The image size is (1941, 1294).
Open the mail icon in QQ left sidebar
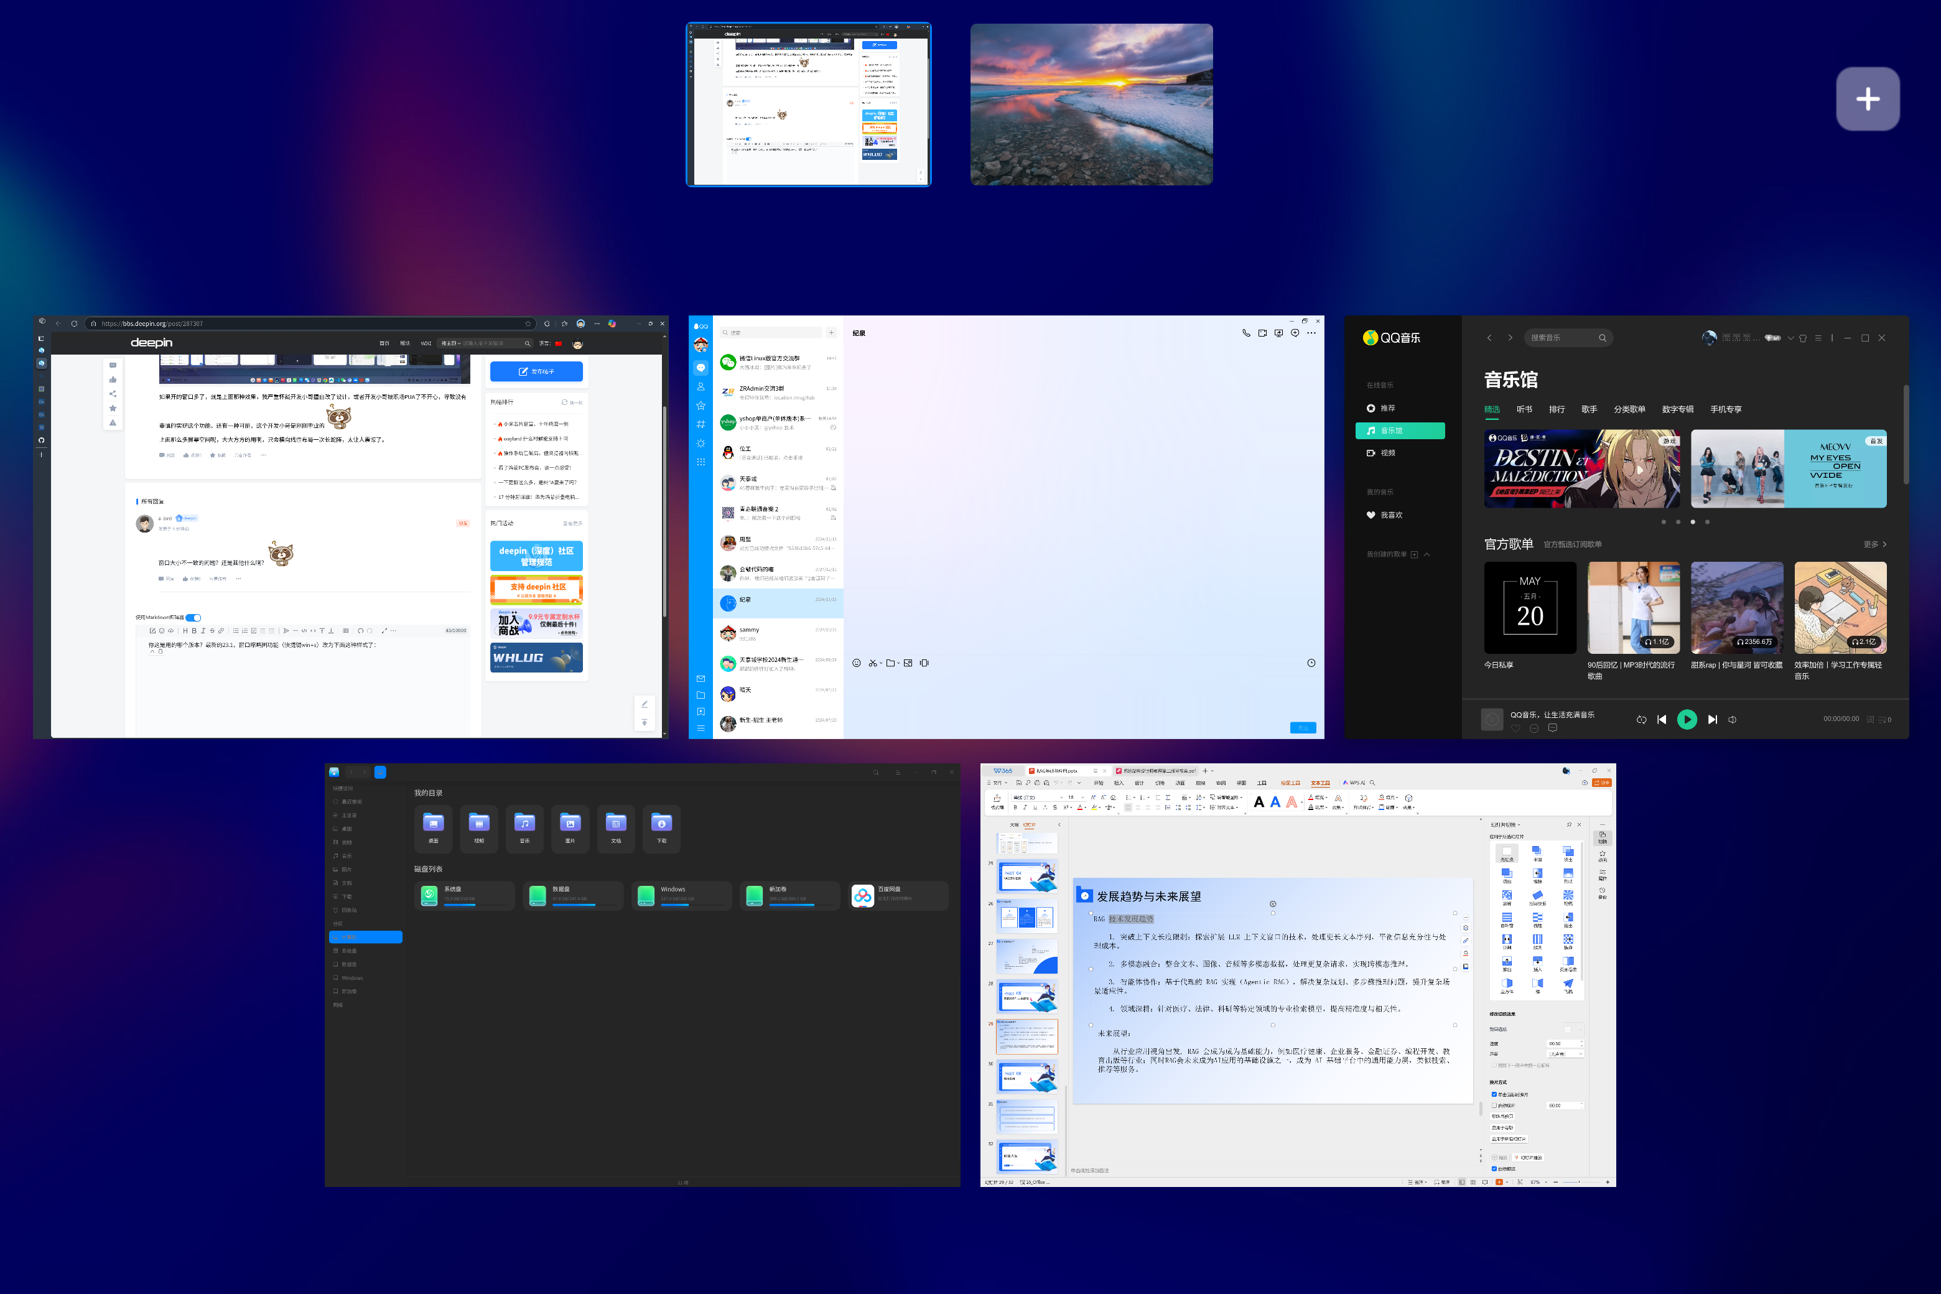[701, 678]
